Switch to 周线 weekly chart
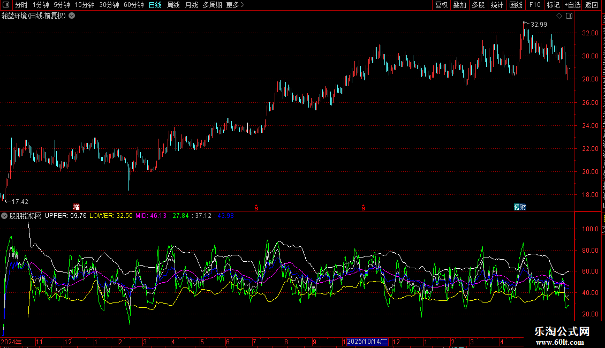Viewport: 605px width, 348px height. pos(173,5)
